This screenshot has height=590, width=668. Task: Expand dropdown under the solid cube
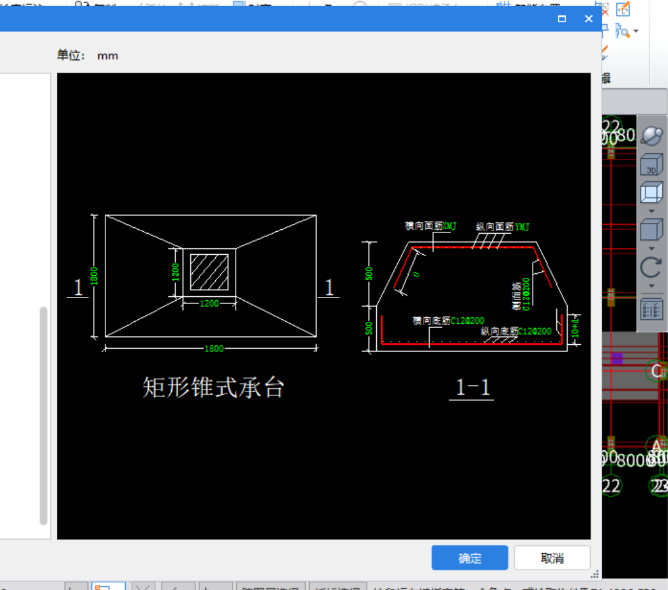click(651, 248)
